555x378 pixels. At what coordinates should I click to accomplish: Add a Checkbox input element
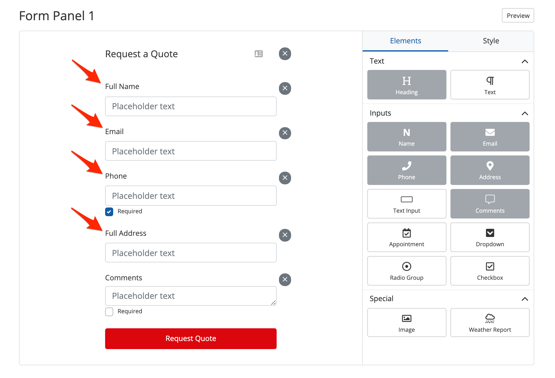click(490, 271)
